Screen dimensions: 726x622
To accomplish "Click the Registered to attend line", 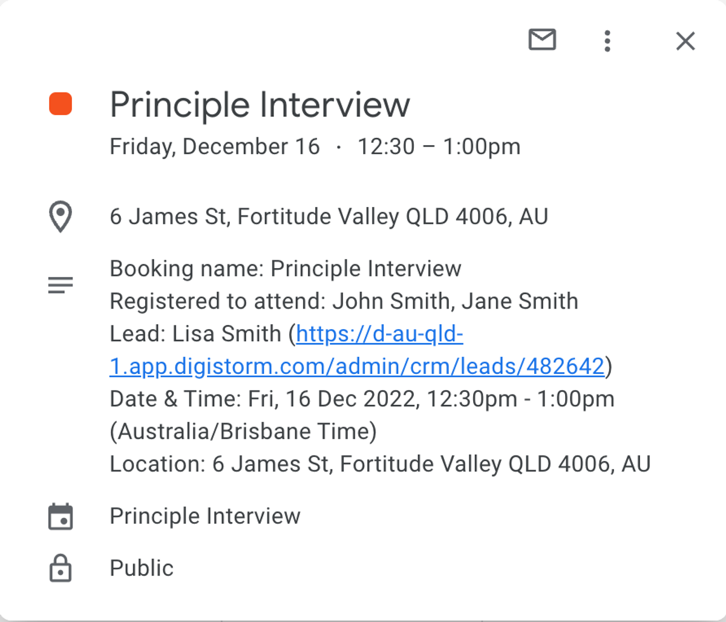I will [x=344, y=301].
